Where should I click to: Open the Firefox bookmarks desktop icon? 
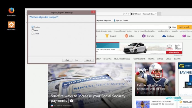(x=11, y=12)
